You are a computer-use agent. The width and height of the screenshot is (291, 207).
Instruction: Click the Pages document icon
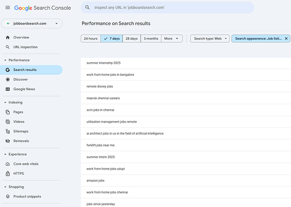point(8,112)
